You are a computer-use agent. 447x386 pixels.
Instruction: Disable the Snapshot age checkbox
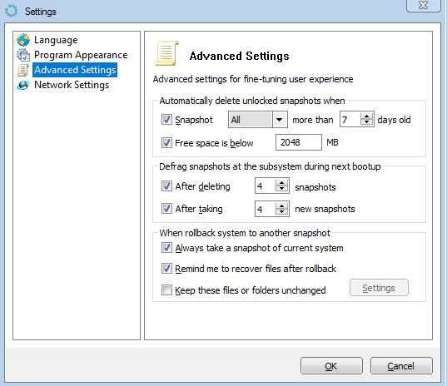point(166,119)
